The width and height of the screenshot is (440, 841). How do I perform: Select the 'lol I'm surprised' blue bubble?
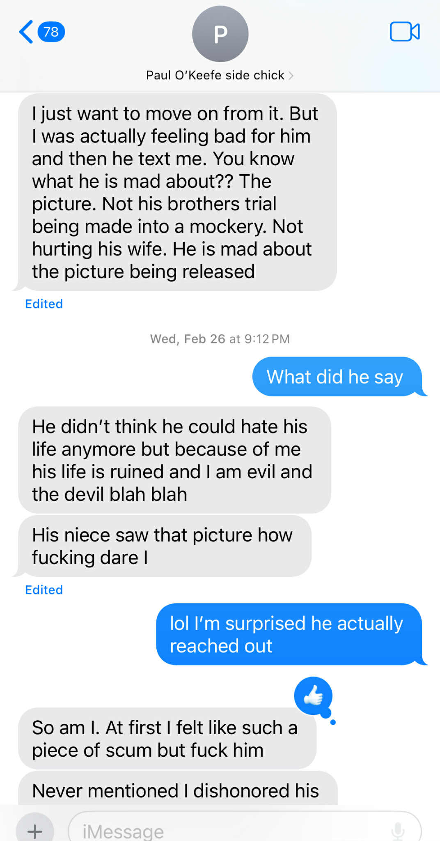coord(289,634)
